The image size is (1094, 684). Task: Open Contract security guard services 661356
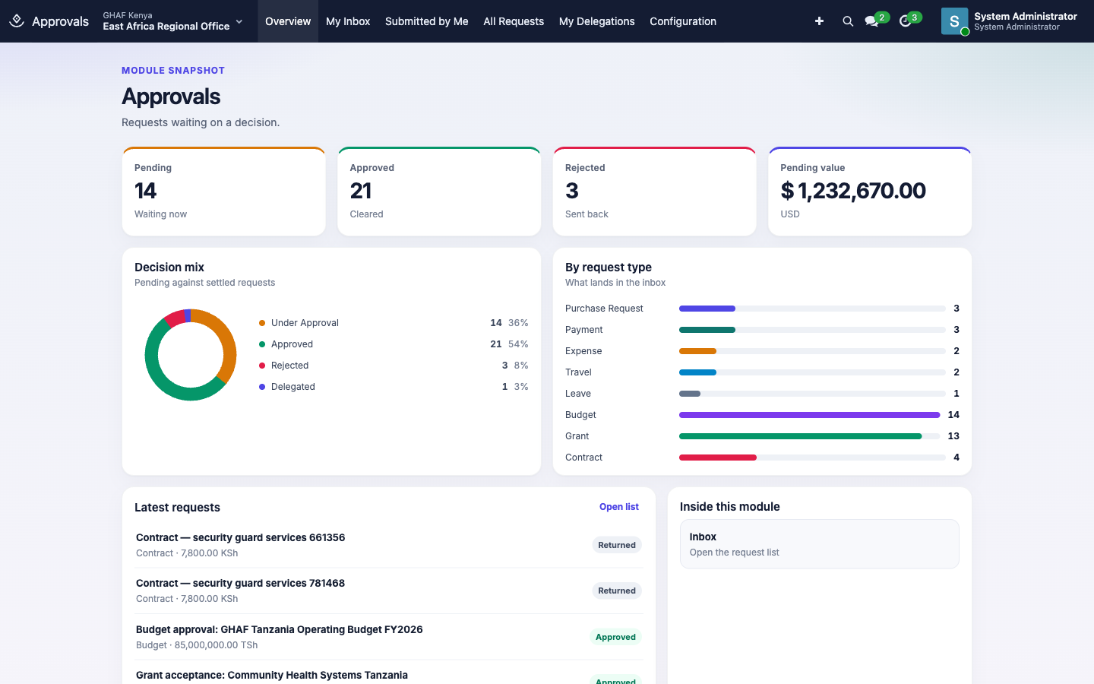click(388, 545)
